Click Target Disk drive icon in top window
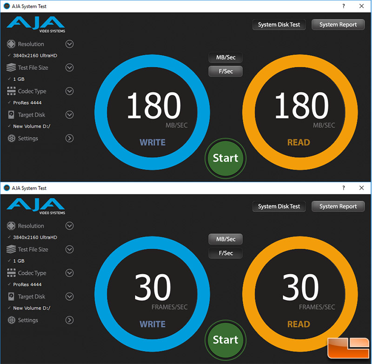 (11, 115)
